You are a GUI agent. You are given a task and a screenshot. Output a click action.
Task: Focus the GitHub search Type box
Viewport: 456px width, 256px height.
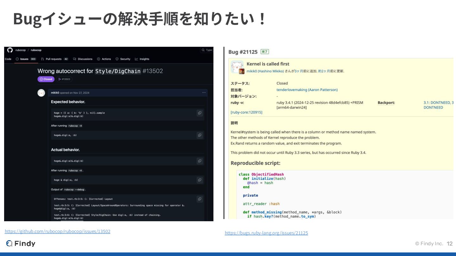207,50
